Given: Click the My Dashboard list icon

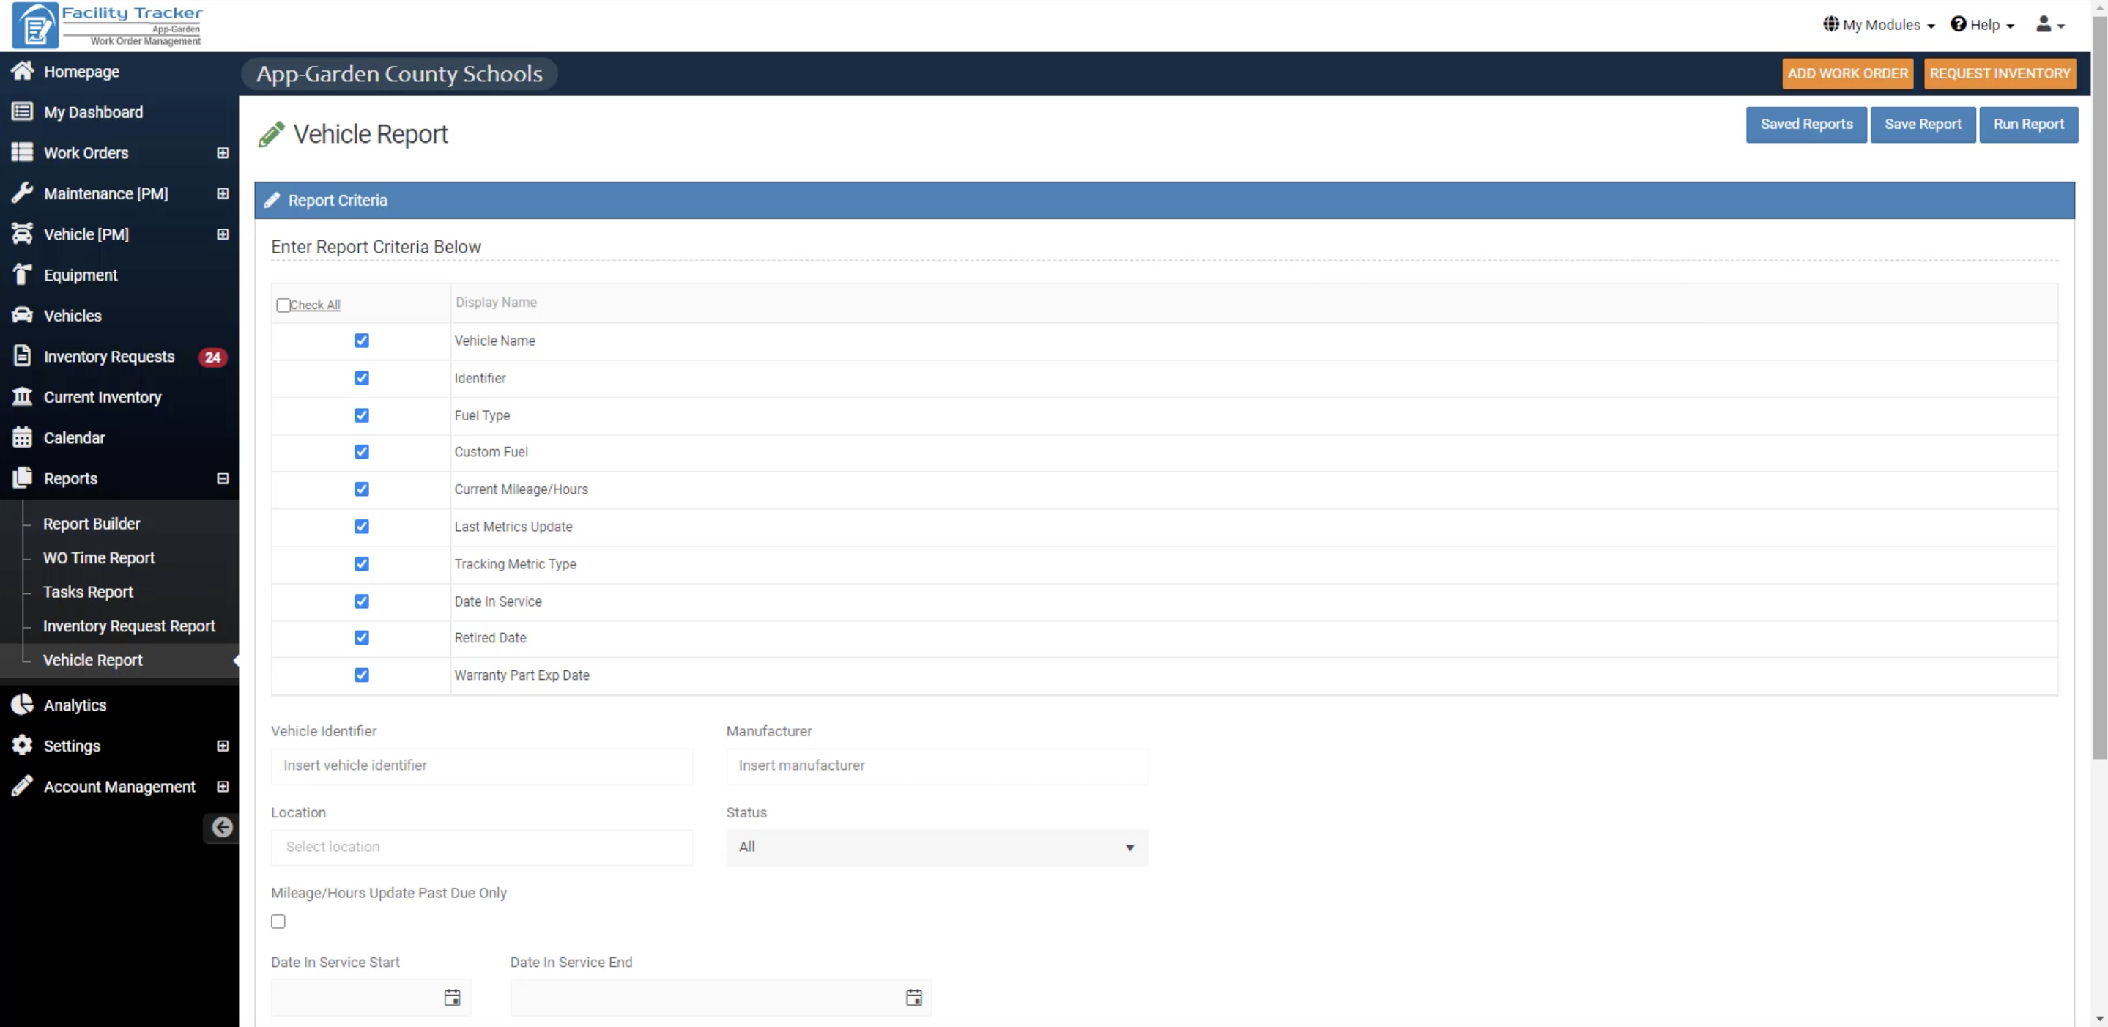Looking at the screenshot, I should (22, 112).
